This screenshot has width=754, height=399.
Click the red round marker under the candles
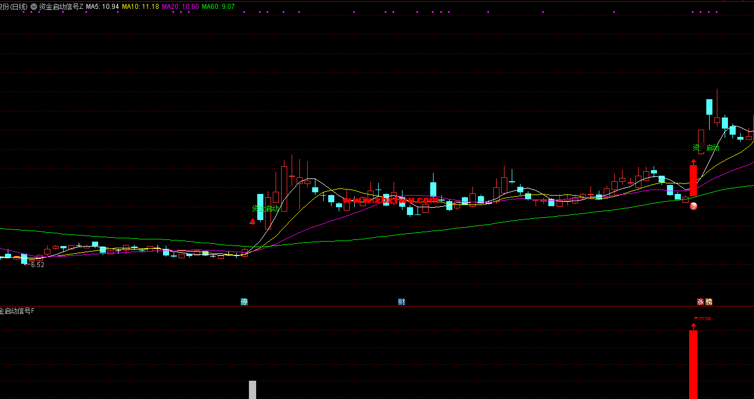click(x=693, y=206)
